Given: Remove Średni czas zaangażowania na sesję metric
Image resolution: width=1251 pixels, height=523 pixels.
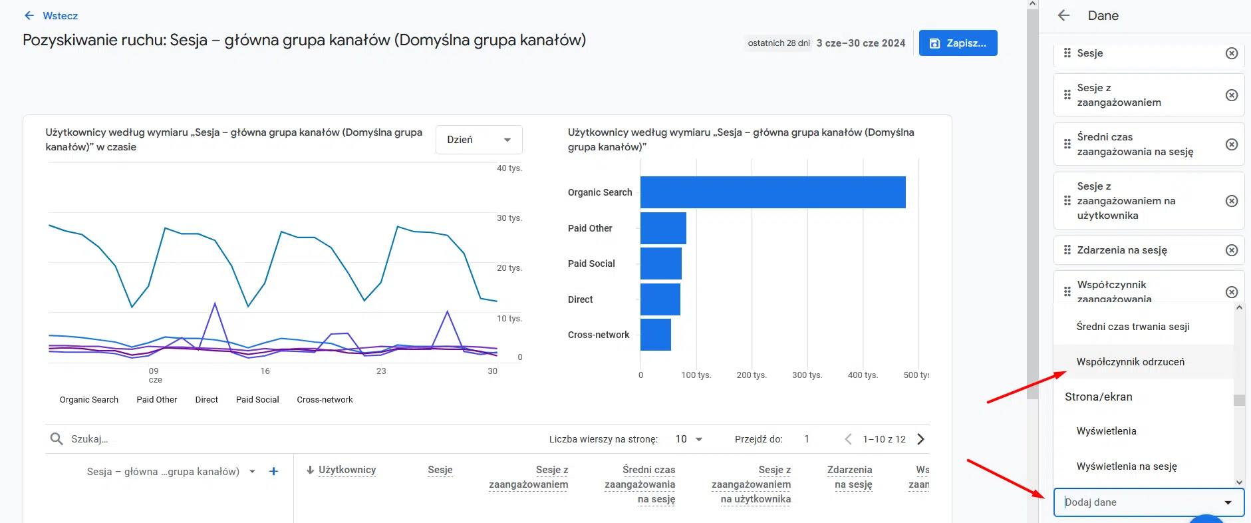Looking at the screenshot, I should point(1231,144).
